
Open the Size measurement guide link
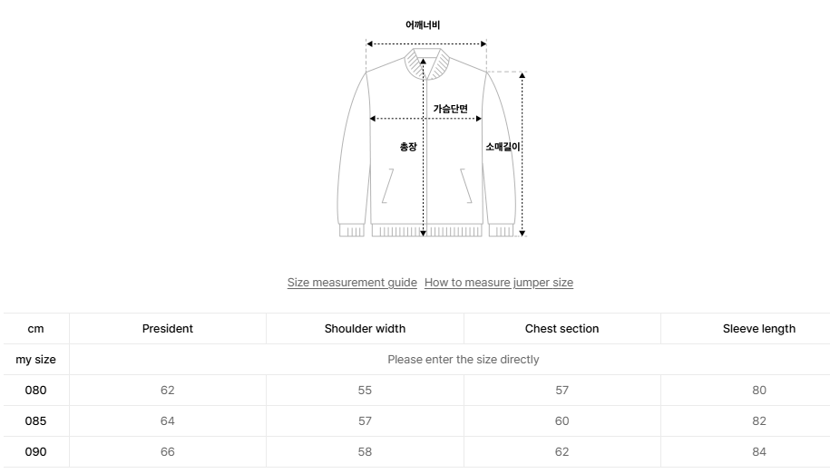pyautogui.click(x=352, y=283)
